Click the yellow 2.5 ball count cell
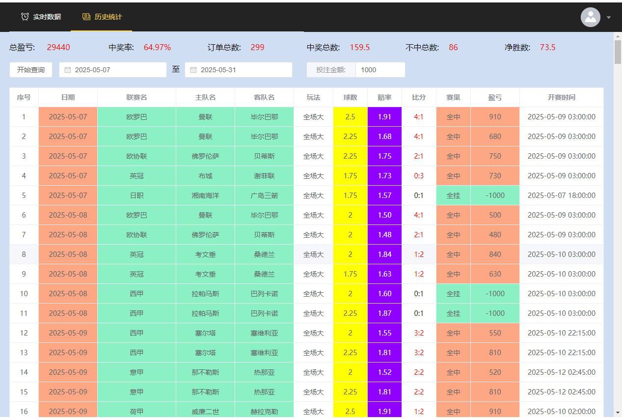The height and width of the screenshot is (419, 622). (x=350, y=117)
